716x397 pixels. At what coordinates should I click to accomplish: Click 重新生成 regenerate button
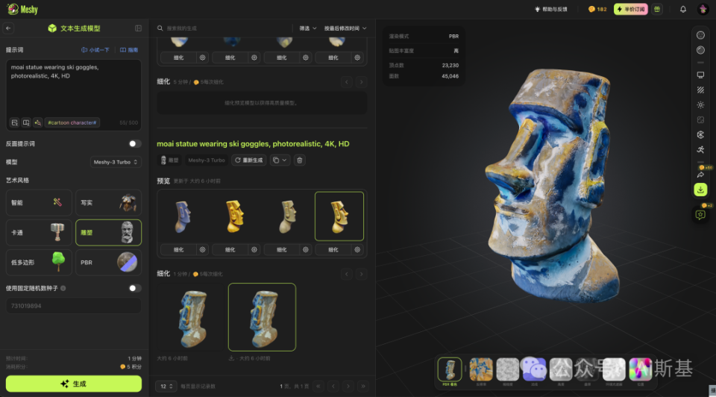click(x=249, y=160)
